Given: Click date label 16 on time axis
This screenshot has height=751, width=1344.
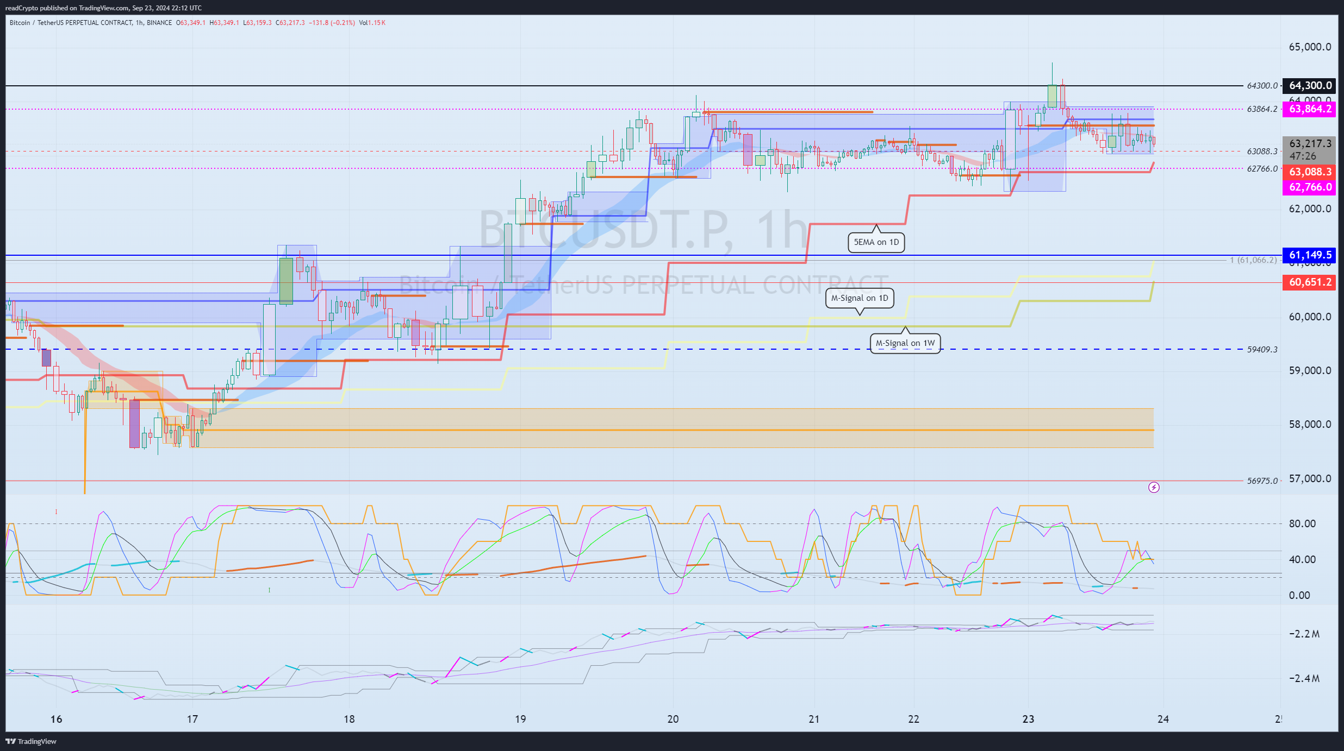Looking at the screenshot, I should 56,719.
